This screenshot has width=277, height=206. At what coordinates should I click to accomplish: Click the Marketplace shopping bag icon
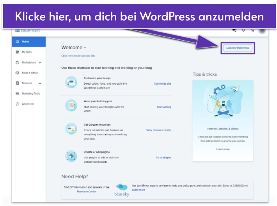pyautogui.click(x=17, y=62)
